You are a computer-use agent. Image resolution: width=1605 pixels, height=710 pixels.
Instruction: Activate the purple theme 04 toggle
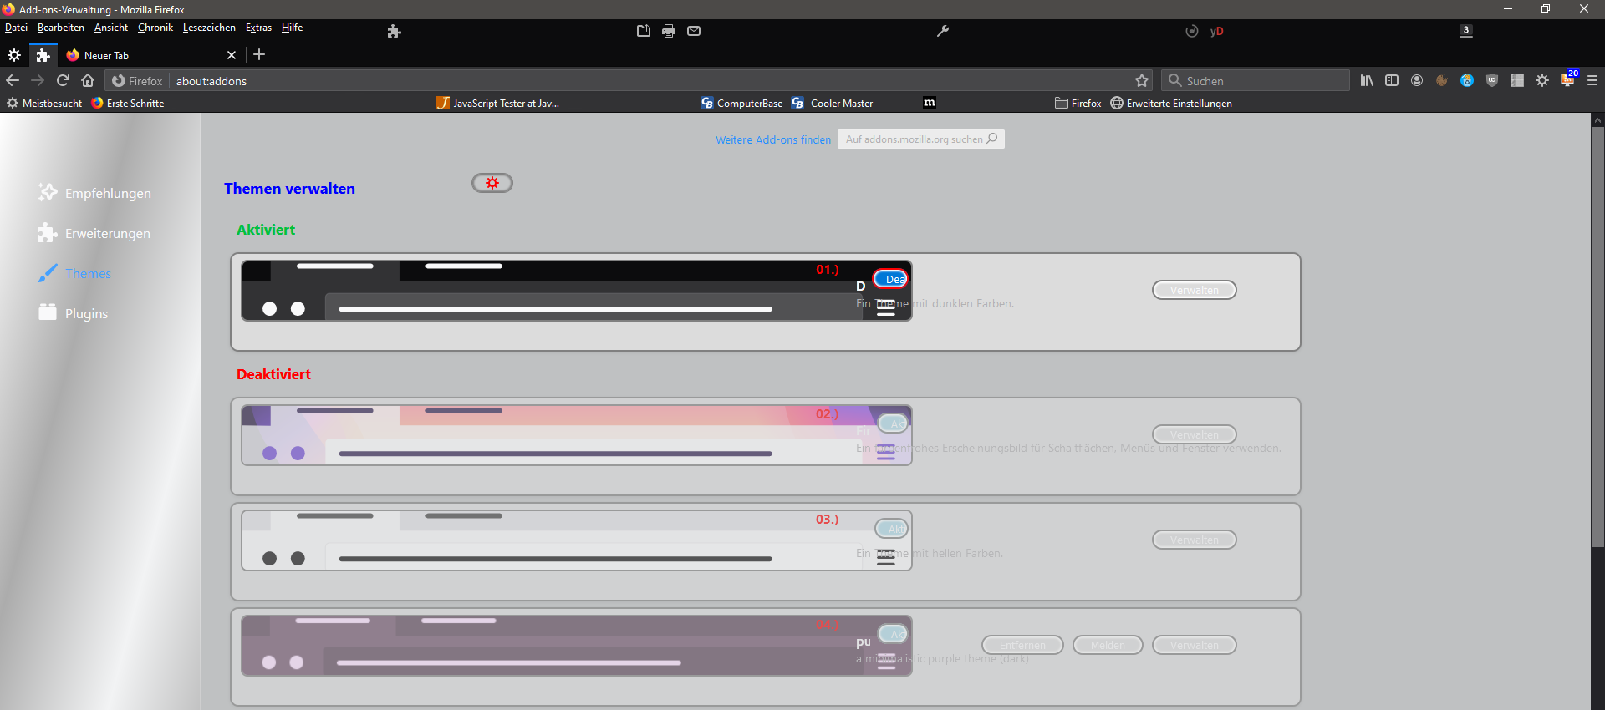pos(892,634)
